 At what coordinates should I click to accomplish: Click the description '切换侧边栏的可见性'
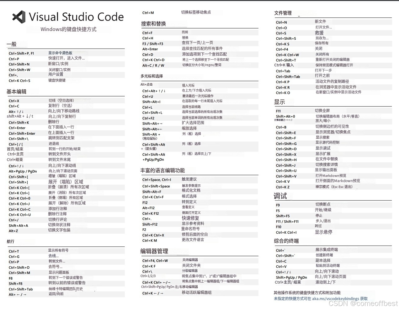point(332,126)
